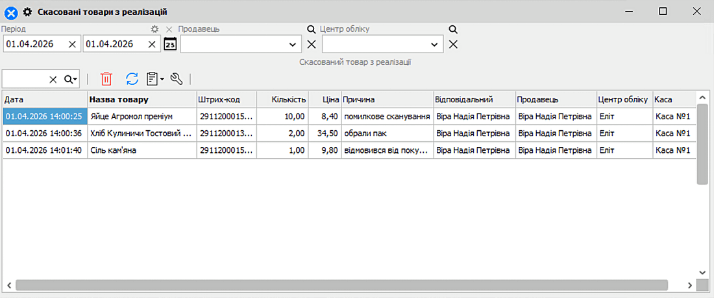Open the clipboard report dropdown
This screenshot has width=714, height=298.
[x=154, y=79]
